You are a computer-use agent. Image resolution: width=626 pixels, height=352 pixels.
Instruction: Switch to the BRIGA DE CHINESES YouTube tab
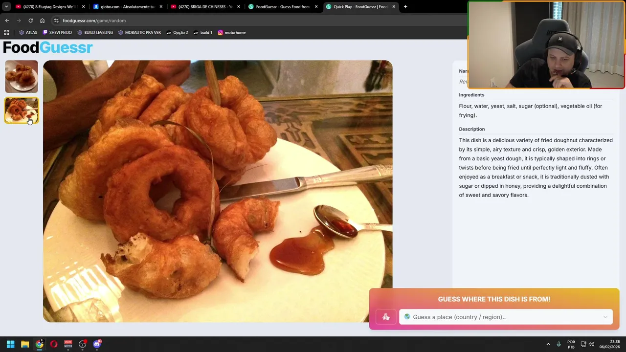[205, 6]
